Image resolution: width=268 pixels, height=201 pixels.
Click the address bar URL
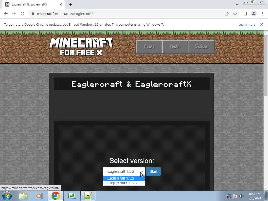tap(65, 14)
